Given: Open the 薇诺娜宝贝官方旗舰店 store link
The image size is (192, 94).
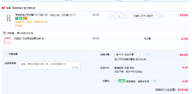Looking at the screenshot, I should coord(24,8).
